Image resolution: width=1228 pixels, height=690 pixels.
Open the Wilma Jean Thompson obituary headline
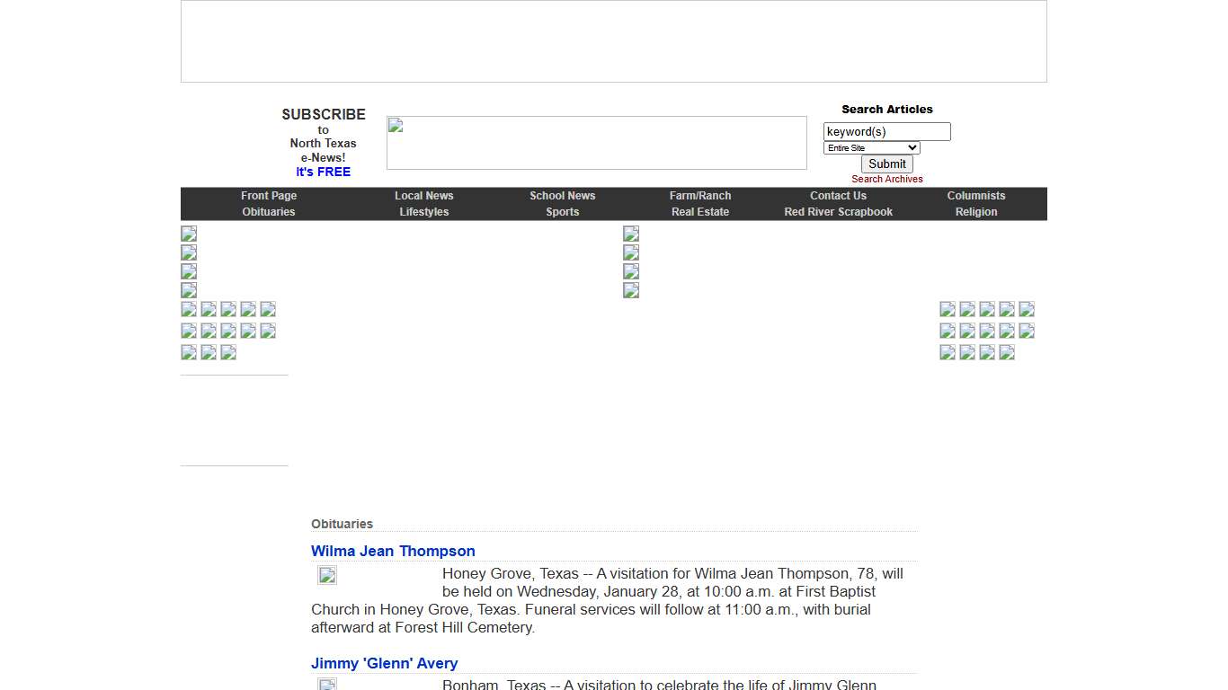click(x=393, y=551)
